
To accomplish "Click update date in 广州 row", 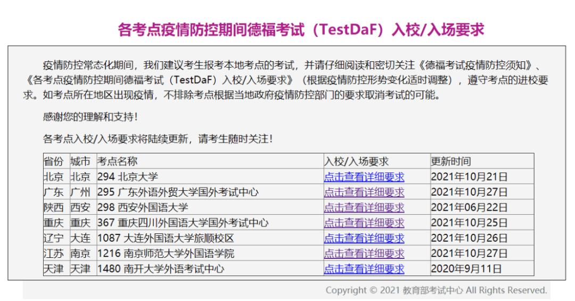I will click(469, 192).
